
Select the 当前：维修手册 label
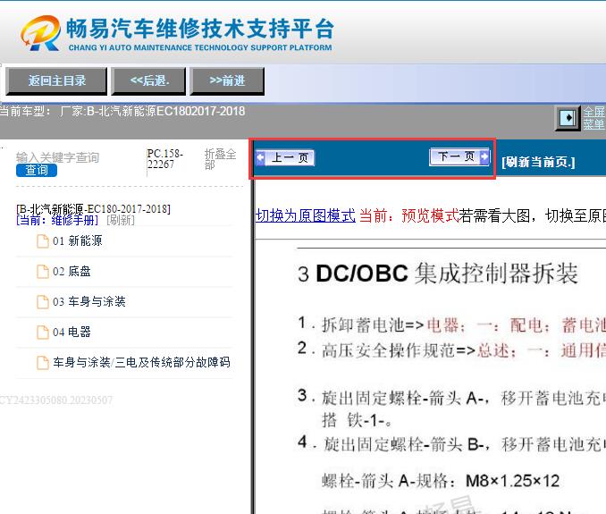[x=57, y=220]
